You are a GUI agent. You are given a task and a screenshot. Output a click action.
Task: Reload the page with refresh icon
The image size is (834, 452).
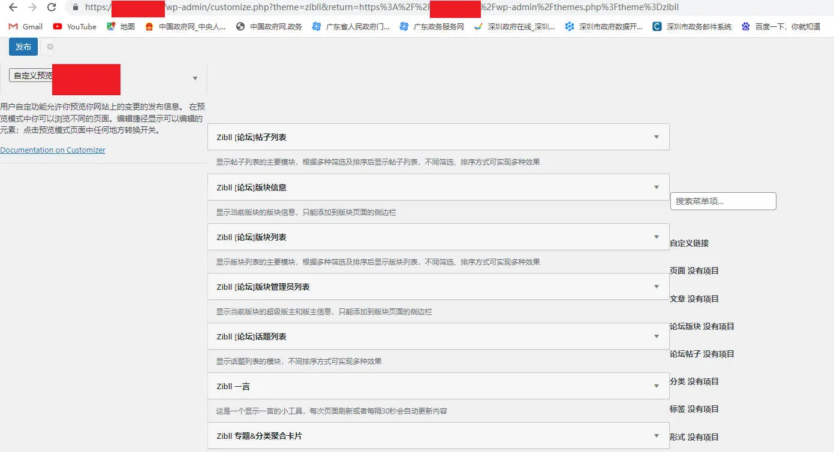tap(52, 7)
